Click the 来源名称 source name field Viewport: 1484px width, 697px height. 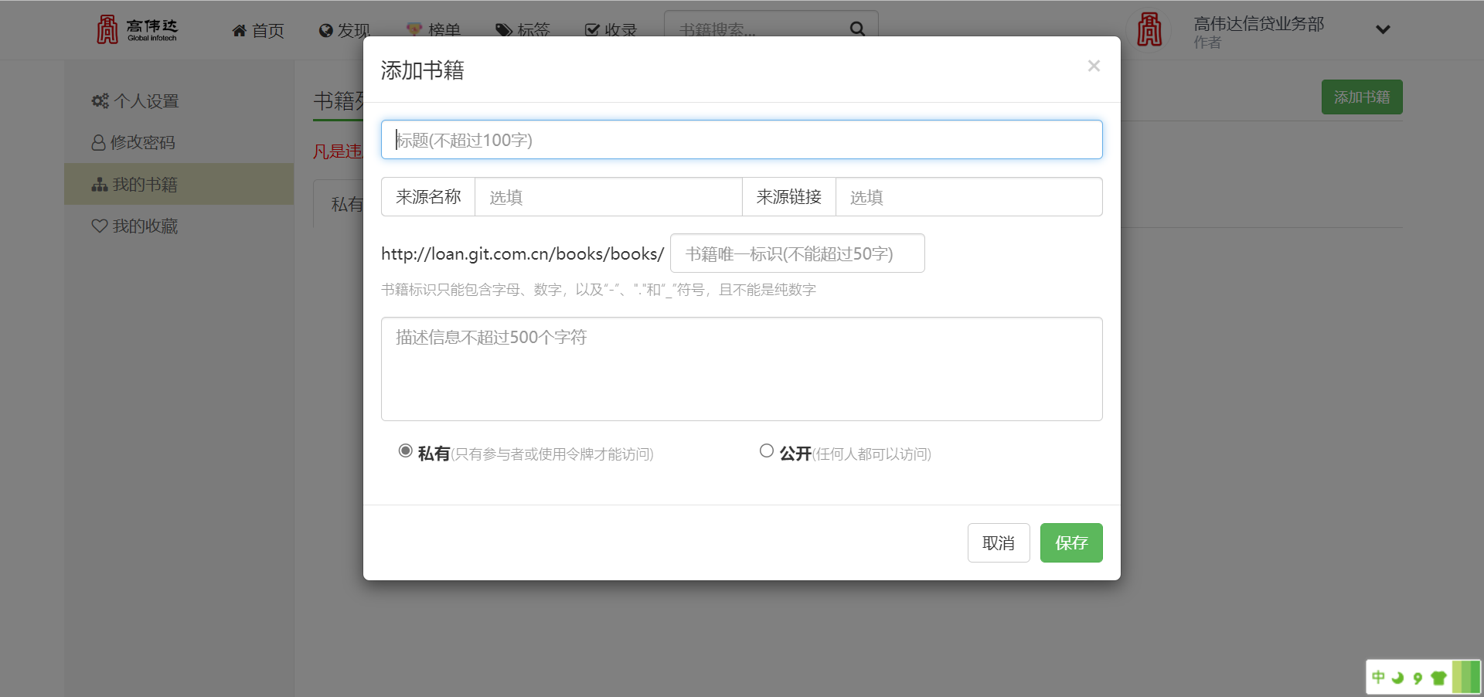click(608, 198)
